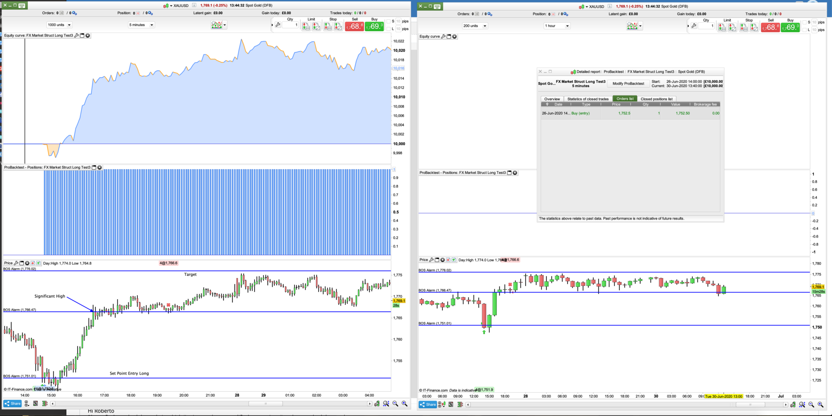832x416 pixels.
Task: Enable L limit pips checkbox in right window
Action: (x=804, y=30)
